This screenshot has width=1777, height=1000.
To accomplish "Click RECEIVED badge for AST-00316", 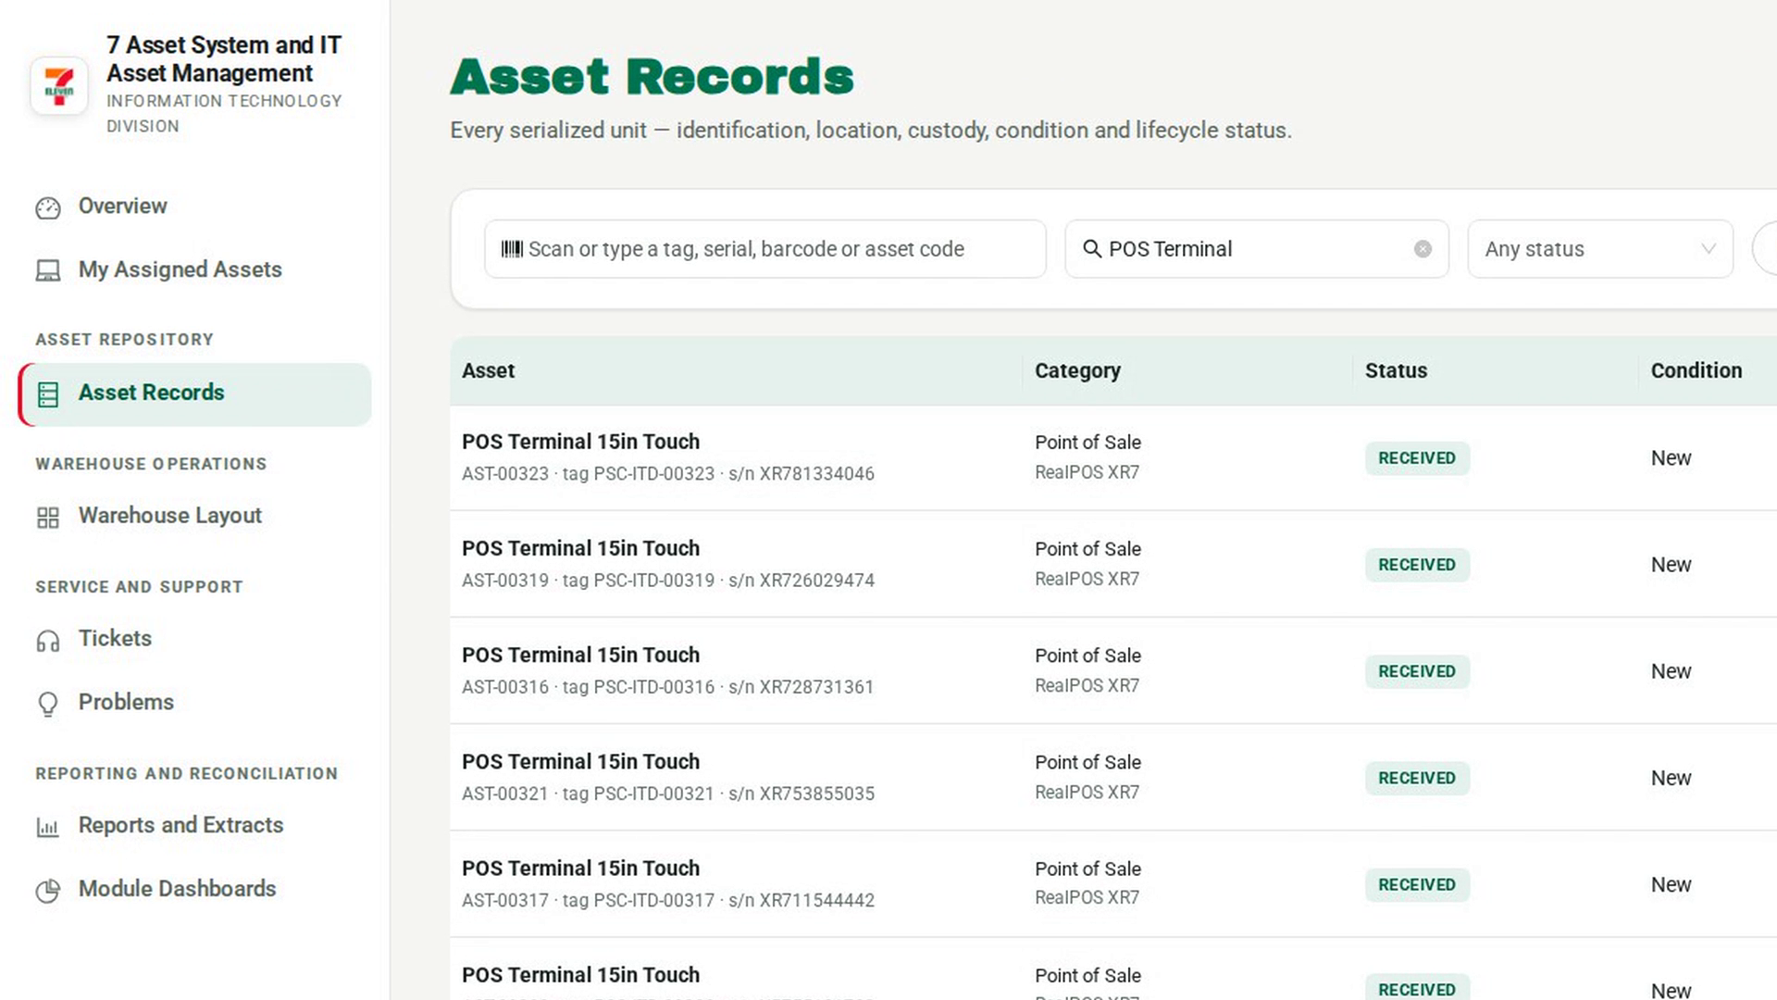I will [1417, 671].
